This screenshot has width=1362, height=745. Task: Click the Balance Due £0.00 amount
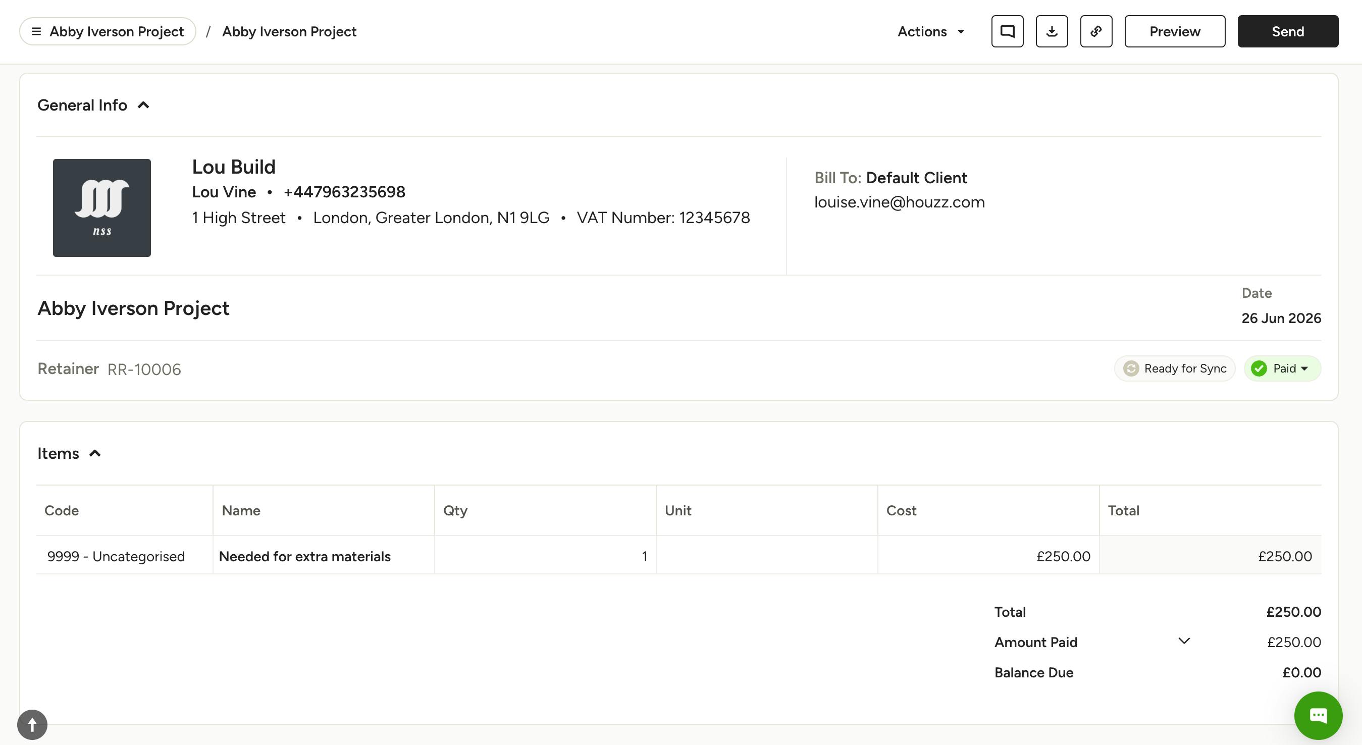click(x=1302, y=672)
